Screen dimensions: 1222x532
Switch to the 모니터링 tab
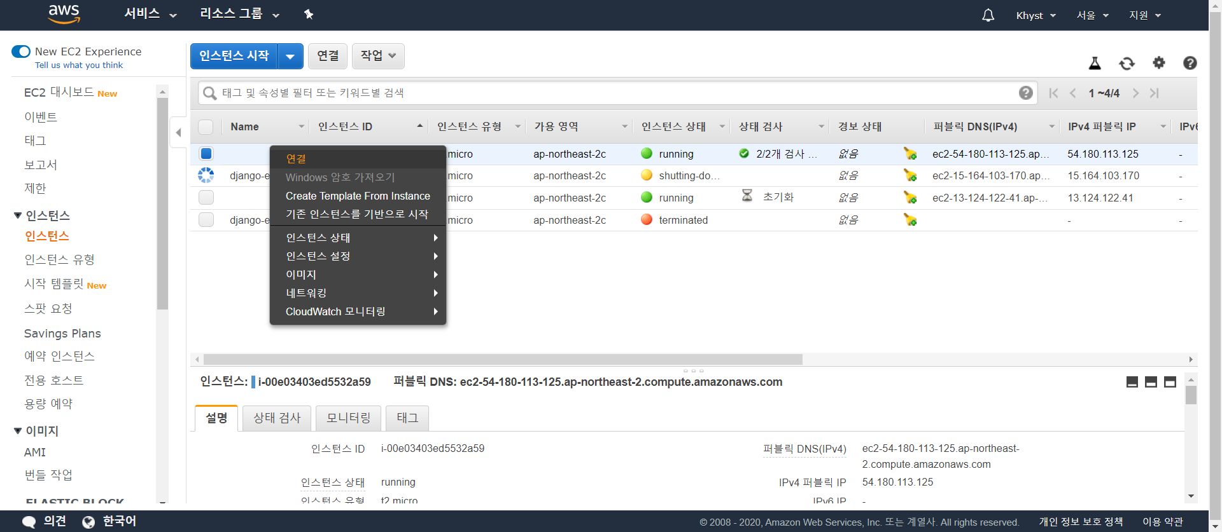[x=348, y=418]
